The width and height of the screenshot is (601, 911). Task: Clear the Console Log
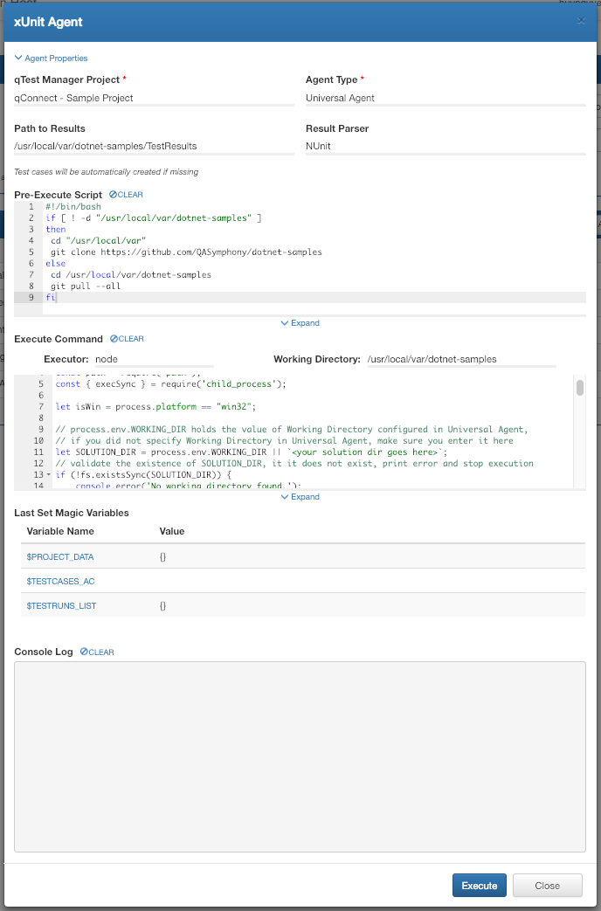[x=97, y=652]
